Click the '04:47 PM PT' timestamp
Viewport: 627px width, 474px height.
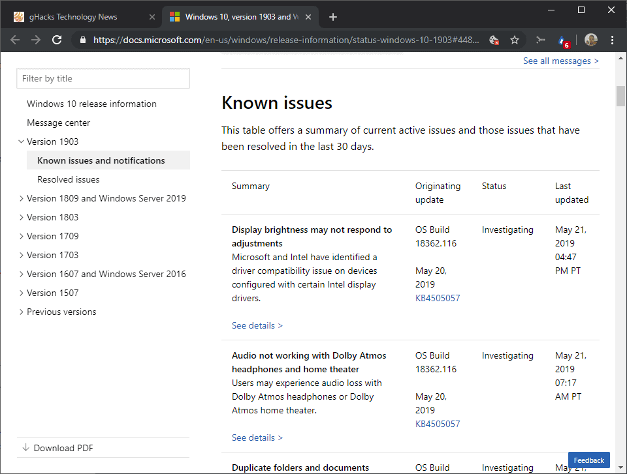click(568, 264)
